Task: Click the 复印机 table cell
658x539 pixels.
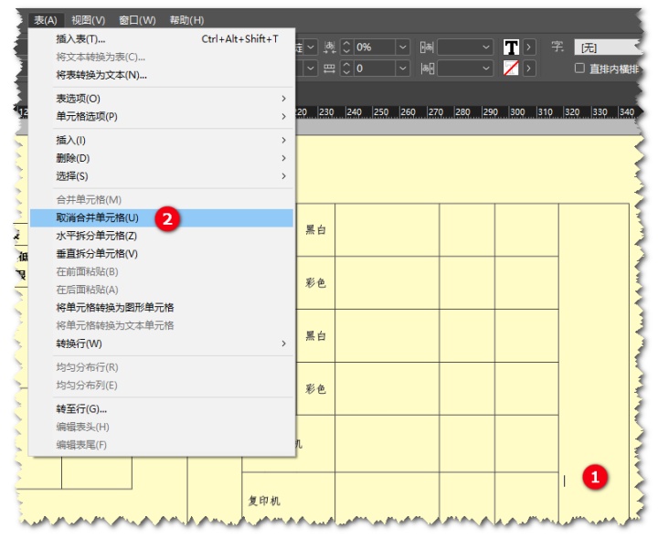Action: (288, 499)
